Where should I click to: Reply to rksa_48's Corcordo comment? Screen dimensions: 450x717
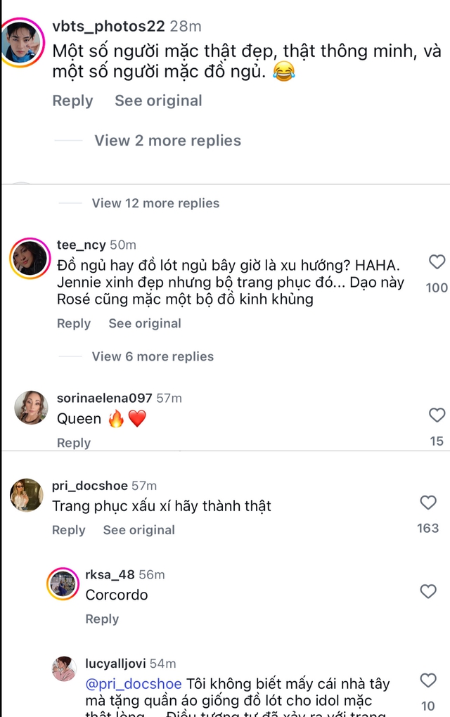click(102, 619)
